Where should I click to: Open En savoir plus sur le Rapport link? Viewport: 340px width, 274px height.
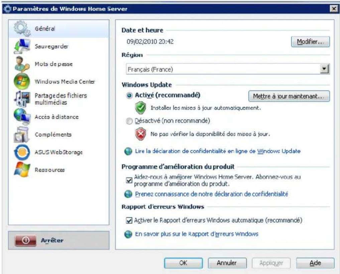197,234
